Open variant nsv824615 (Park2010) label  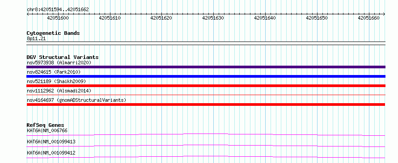tap(54, 72)
